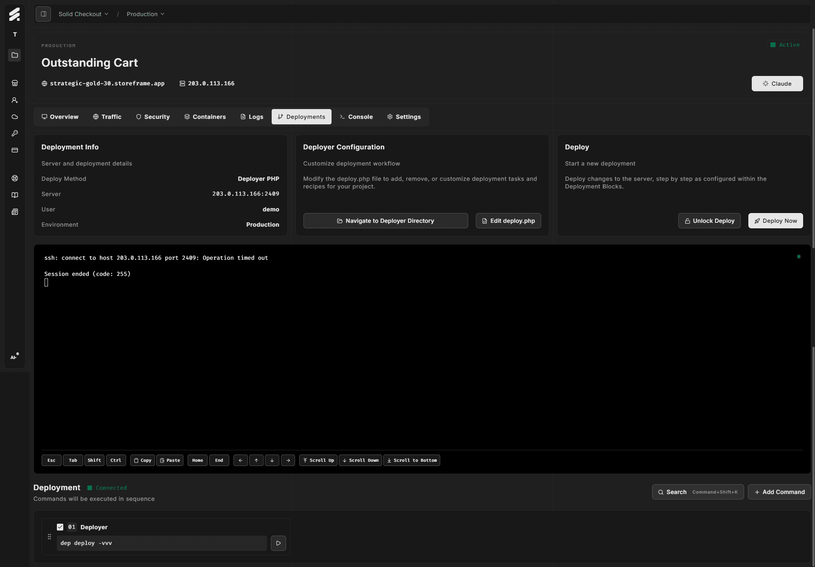815x567 pixels.
Task: Open the newspaper icon in sidebar
Action: click(14, 212)
